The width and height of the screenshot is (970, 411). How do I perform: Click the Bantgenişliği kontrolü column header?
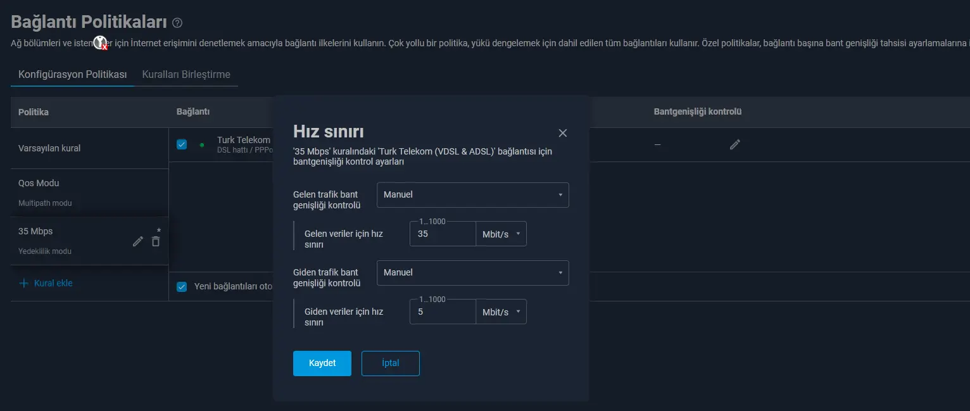[x=698, y=111]
